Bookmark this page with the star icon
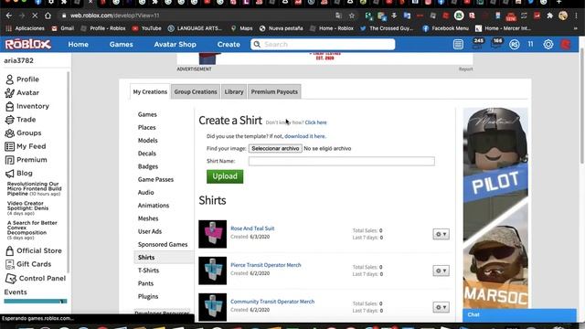 351,16
